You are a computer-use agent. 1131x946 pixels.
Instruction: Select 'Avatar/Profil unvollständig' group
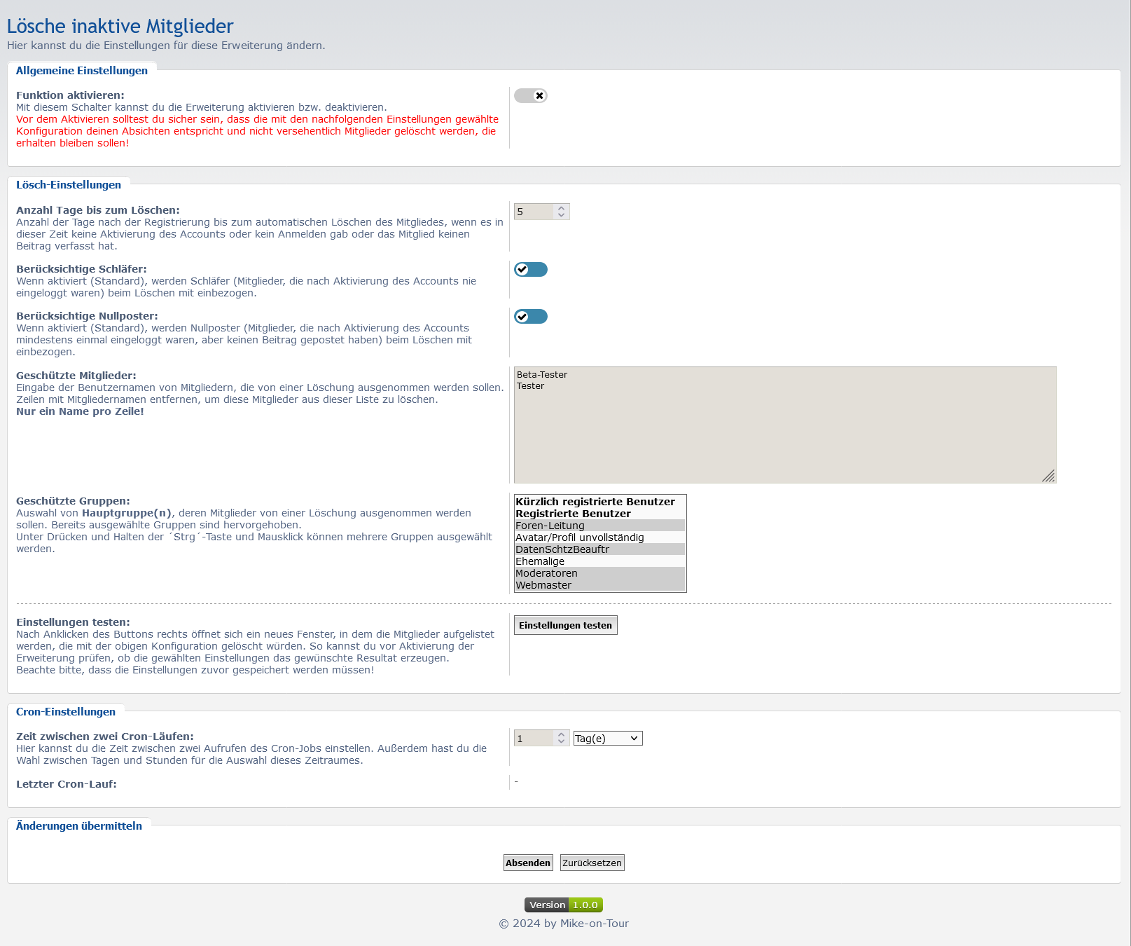pyautogui.click(x=580, y=537)
